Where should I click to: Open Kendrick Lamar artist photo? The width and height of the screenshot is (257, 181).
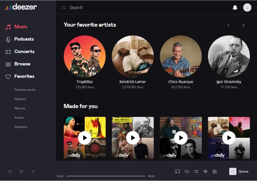(133, 56)
